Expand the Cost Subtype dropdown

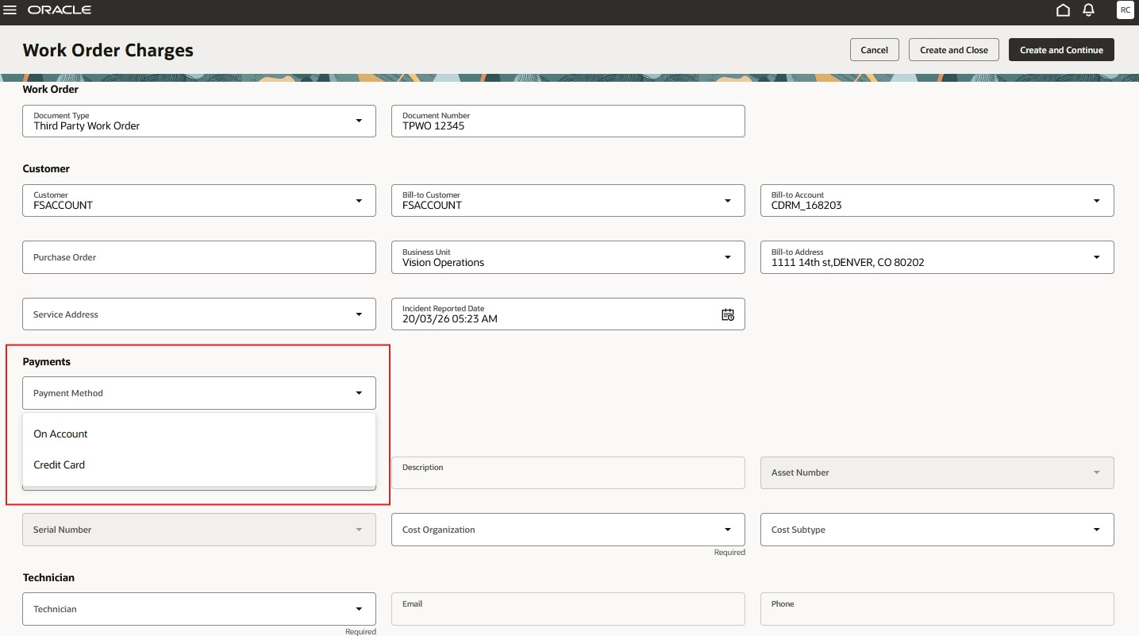[1097, 530]
